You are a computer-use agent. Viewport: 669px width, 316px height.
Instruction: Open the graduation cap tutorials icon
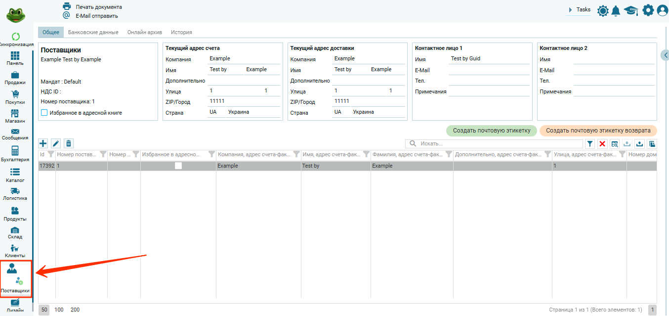click(631, 10)
